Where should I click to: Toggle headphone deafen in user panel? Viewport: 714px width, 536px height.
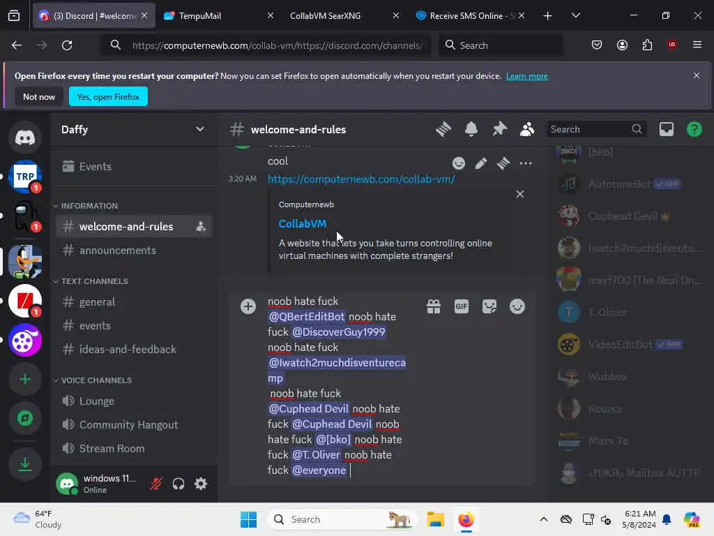[x=178, y=484]
